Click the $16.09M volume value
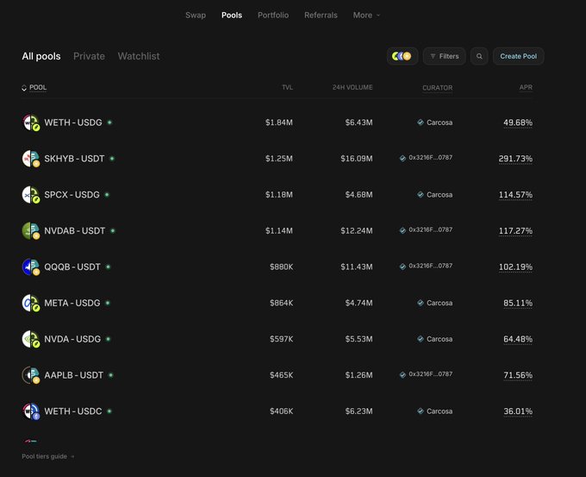Image resolution: width=586 pixels, height=477 pixels. [x=357, y=159]
